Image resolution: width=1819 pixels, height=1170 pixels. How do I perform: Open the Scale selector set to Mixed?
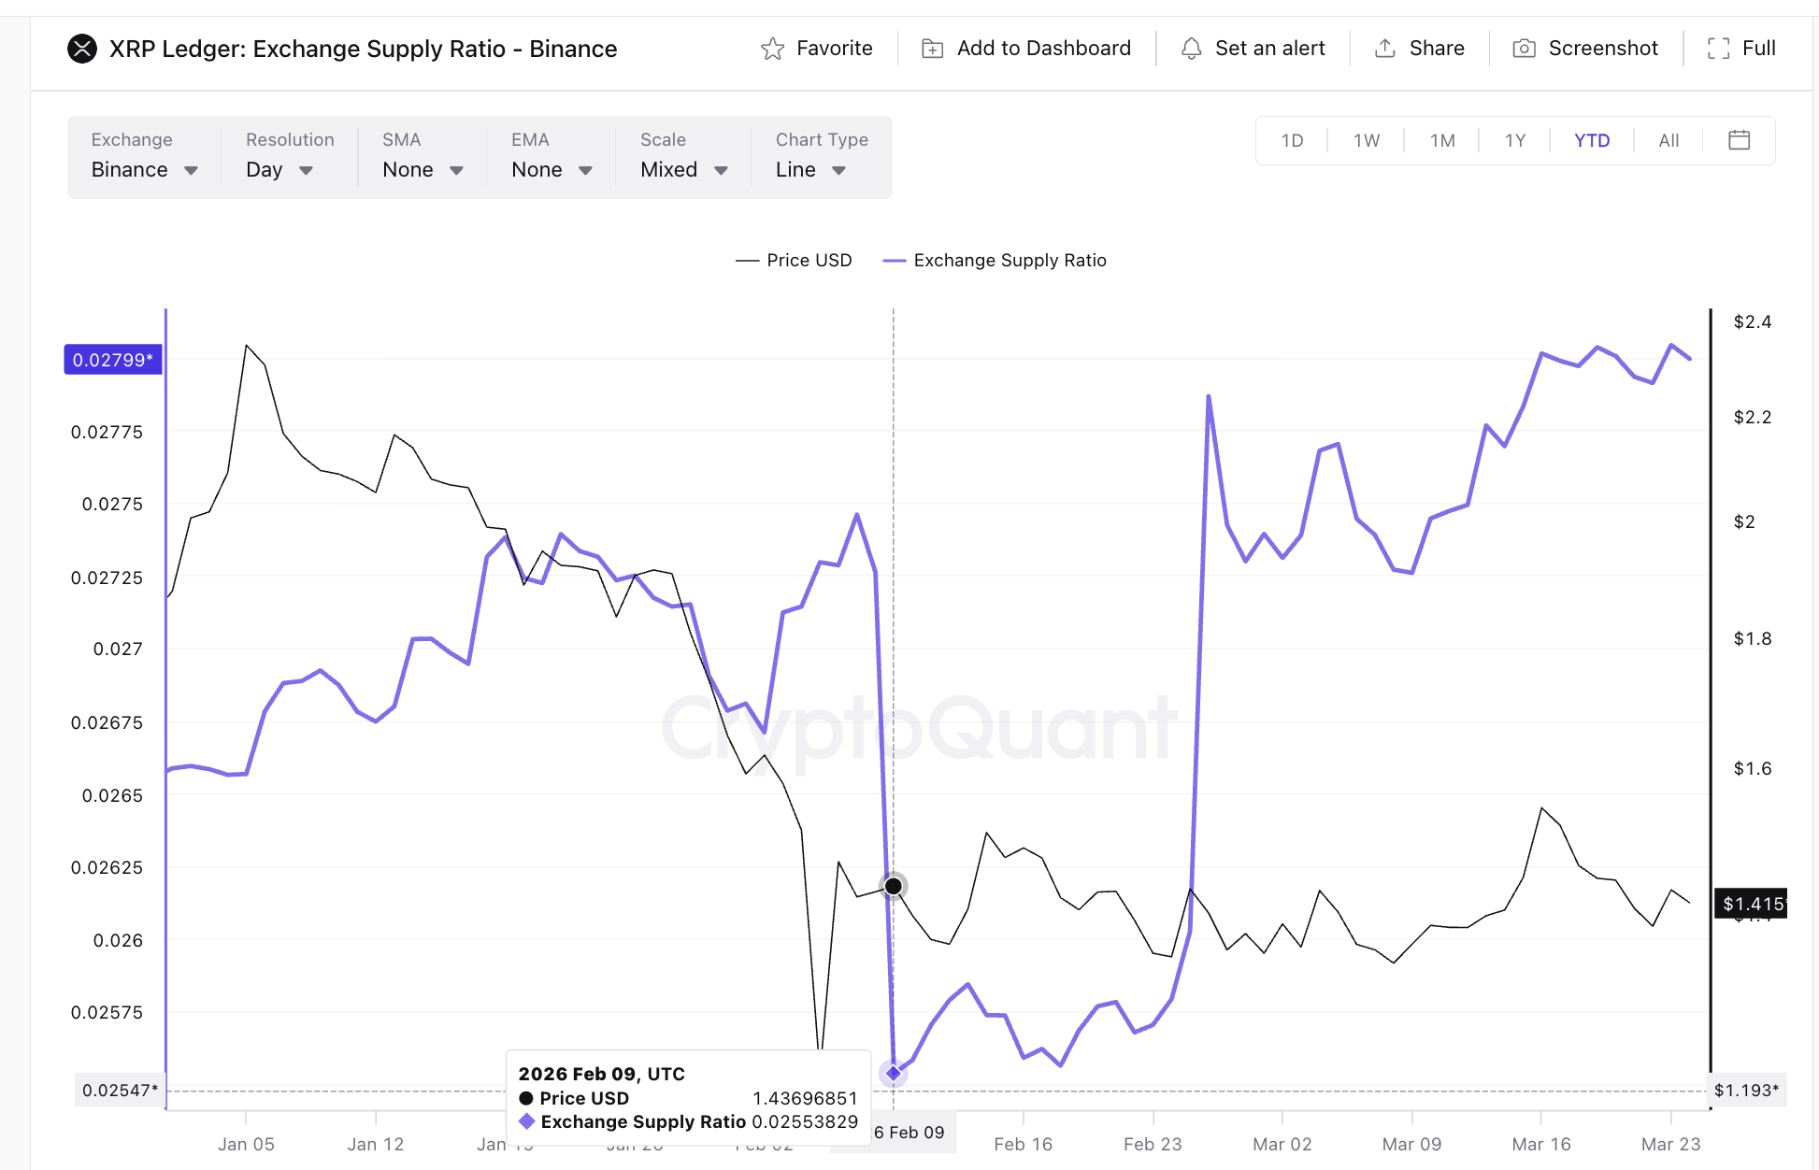(682, 169)
